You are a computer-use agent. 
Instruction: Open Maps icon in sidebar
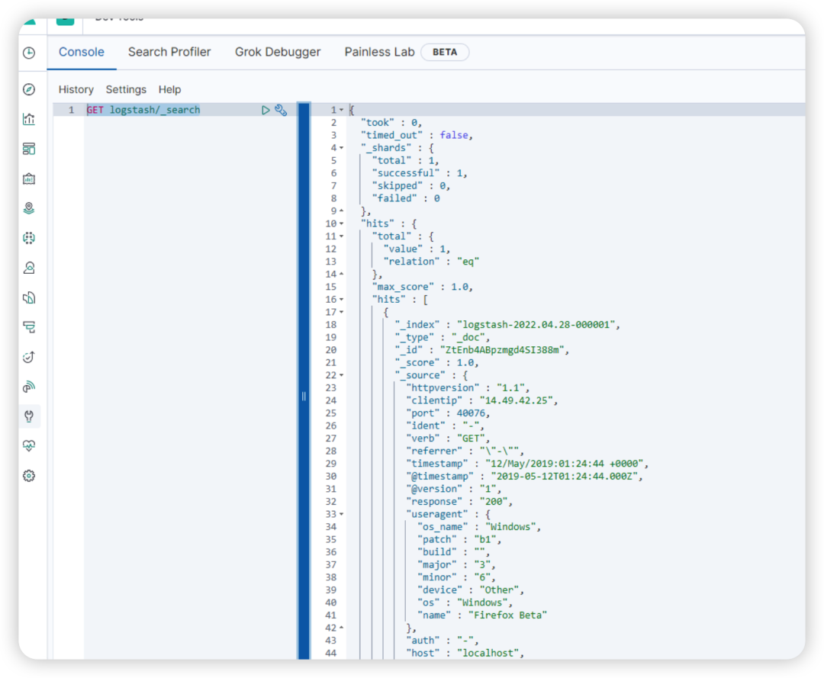tap(30, 208)
